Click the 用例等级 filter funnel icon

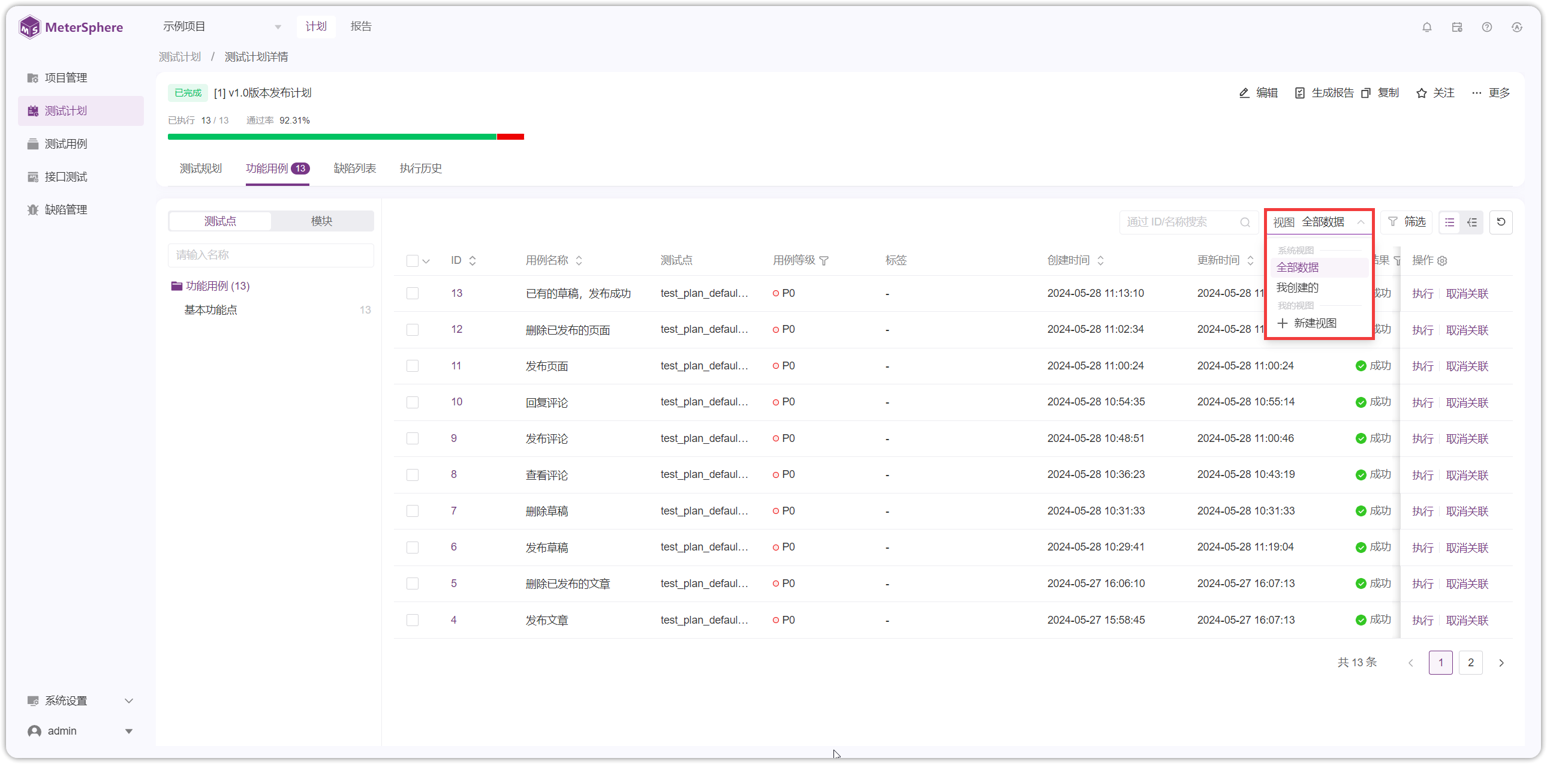pos(824,261)
